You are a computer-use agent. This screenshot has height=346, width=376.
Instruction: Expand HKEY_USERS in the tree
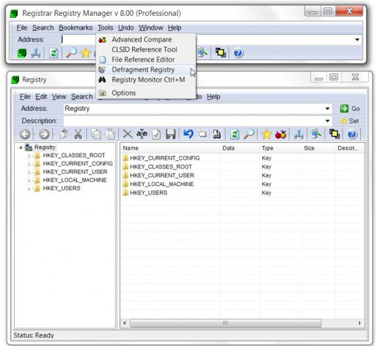pyautogui.click(x=29, y=189)
